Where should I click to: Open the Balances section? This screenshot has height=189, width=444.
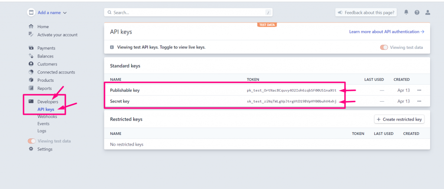[x=45, y=56]
